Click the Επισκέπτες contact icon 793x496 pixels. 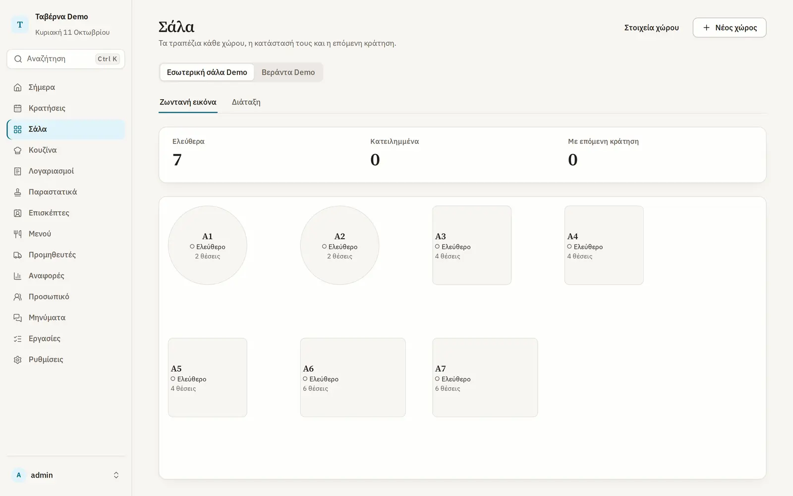pyautogui.click(x=18, y=213)
